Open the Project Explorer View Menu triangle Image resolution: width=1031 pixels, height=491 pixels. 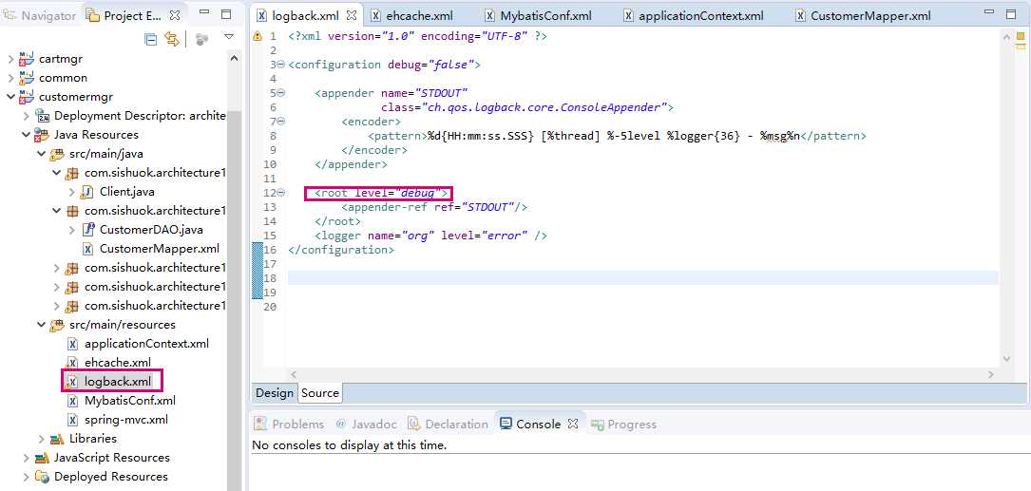(229, 37)
